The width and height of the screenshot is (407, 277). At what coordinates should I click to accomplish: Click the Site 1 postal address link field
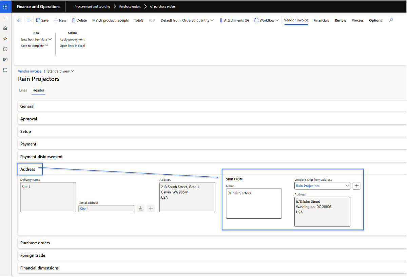(x=106, y=209)
